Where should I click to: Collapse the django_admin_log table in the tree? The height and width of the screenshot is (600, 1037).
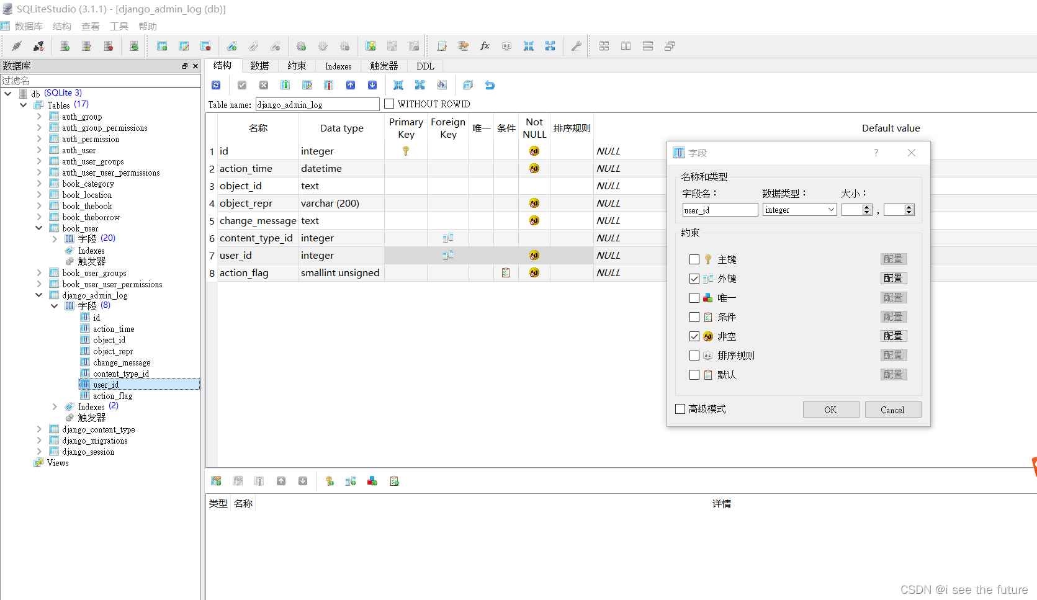pyautogui.click(x=38, y=295)
